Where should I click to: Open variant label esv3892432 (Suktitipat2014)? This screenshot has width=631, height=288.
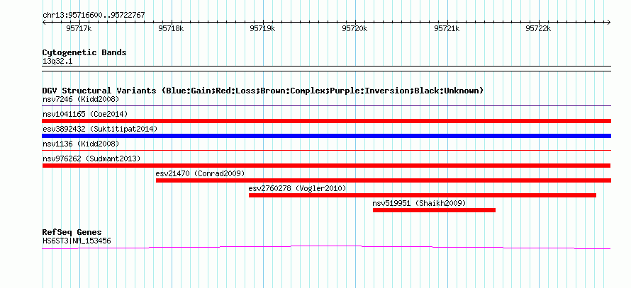[x=100, y=129]
